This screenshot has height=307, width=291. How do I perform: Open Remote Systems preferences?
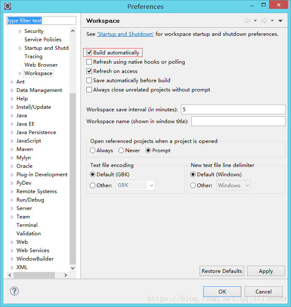coord(37,191)
